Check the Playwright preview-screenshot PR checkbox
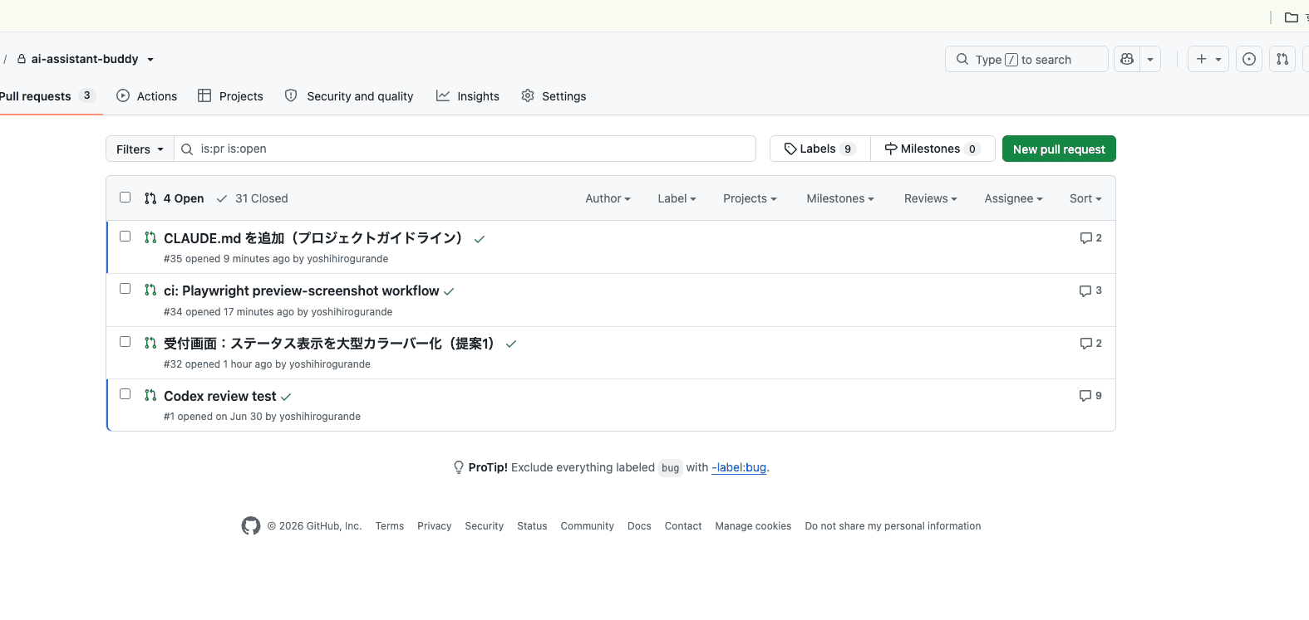This screenshot has width=1309, height=620. (125, 289)
